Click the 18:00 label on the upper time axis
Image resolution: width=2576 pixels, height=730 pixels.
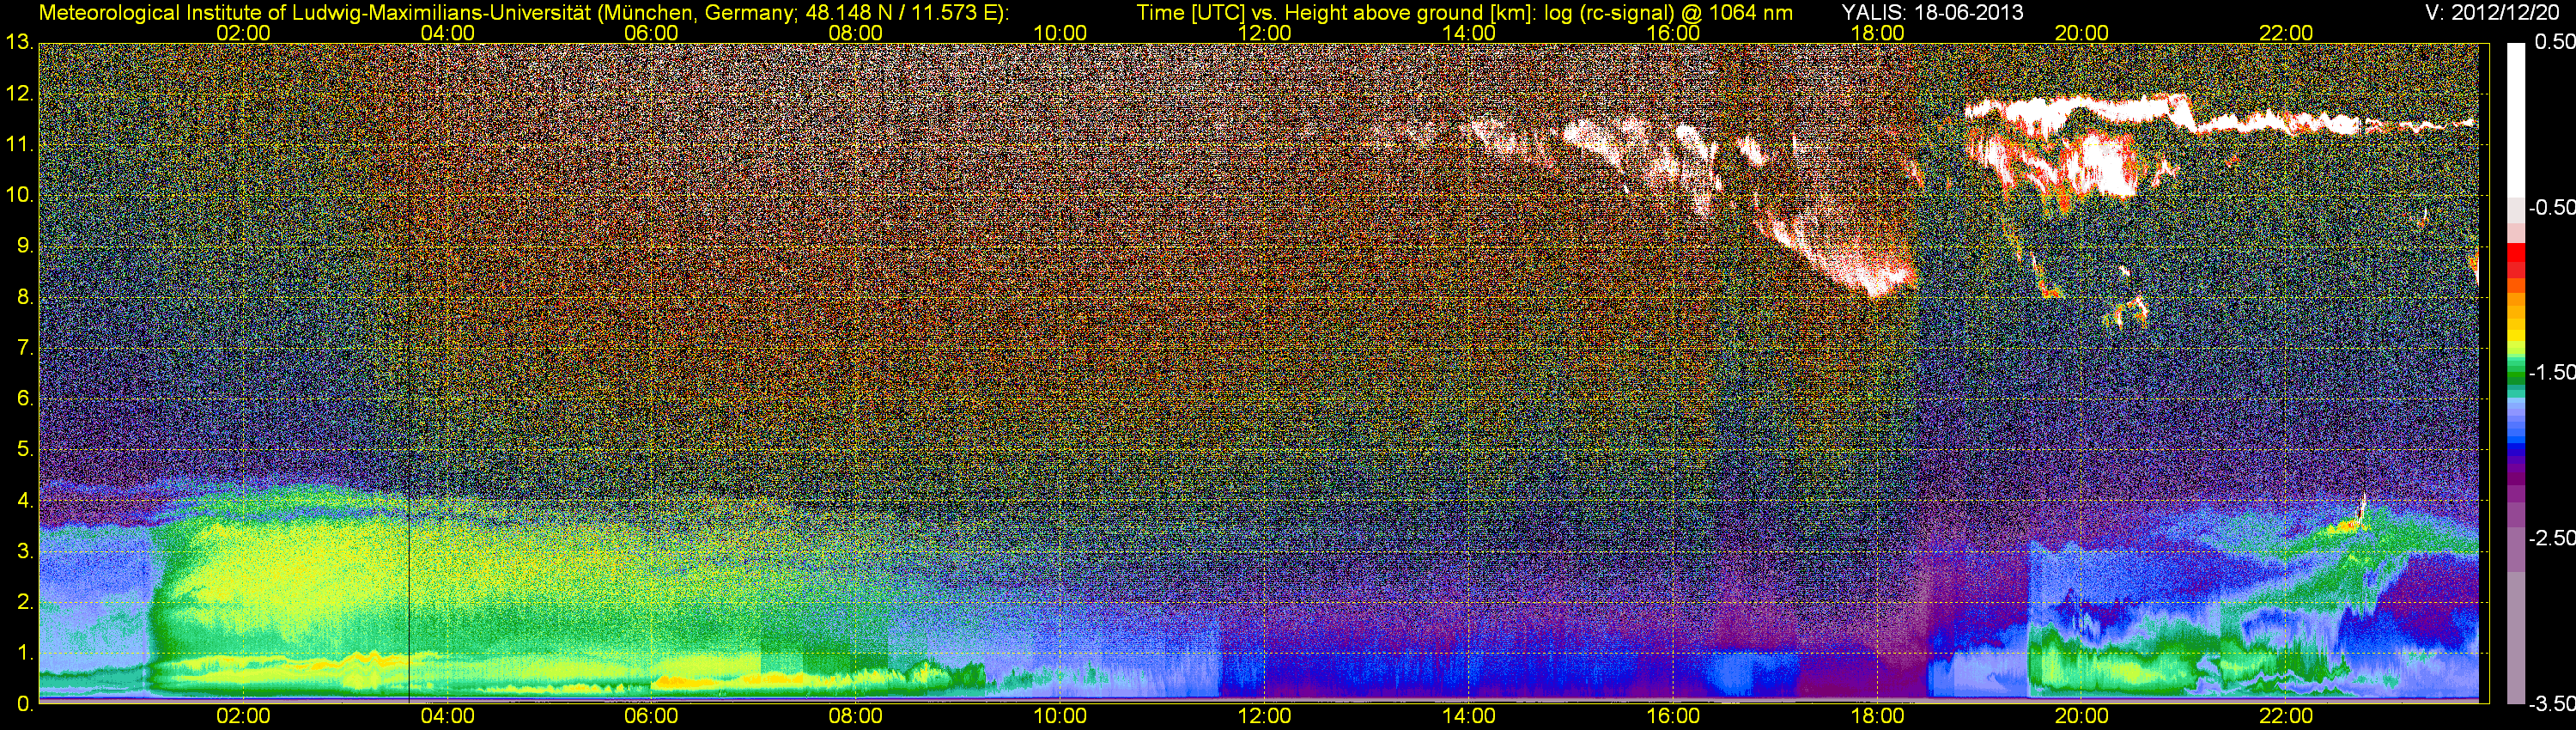(x=1877, y=33)
